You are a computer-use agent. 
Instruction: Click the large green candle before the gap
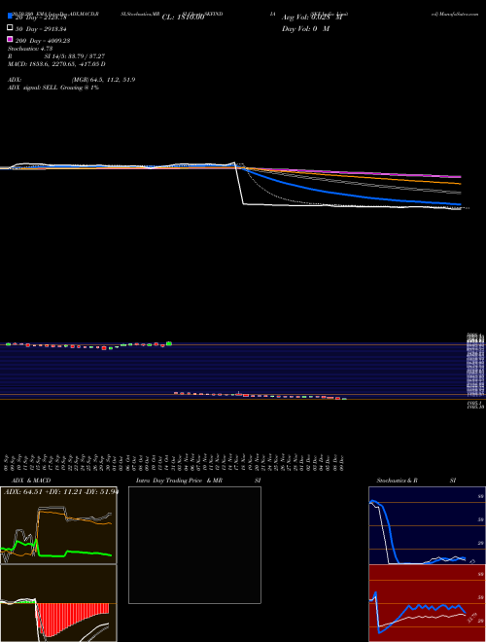click(x=169, y=343)
